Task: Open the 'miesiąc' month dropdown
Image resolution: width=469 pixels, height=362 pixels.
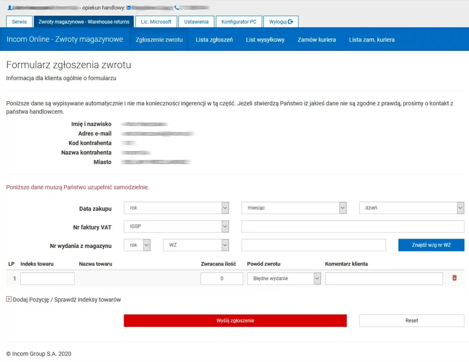Action: (294, 208)
